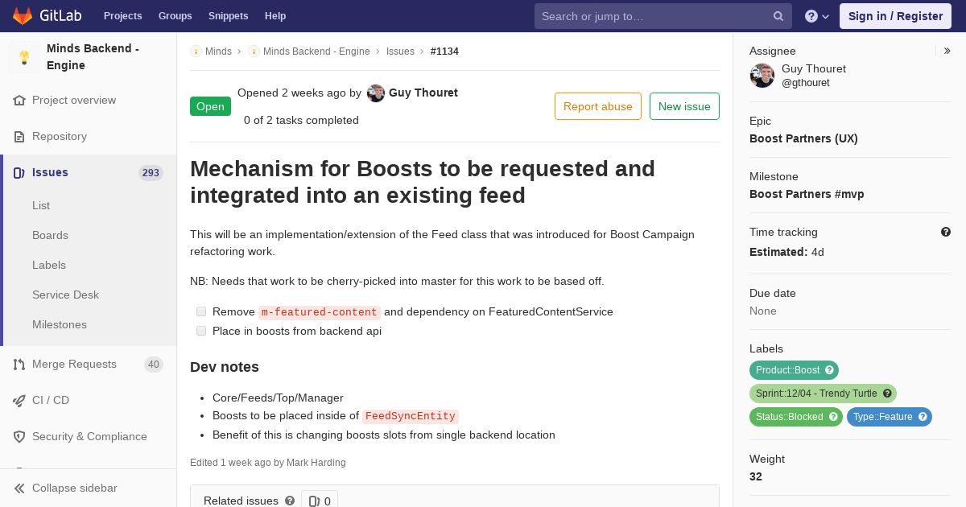The width and height of the screenshot is (966, 507).
Task: Click the Boost Partners #mvp milestone link
Action: [x=807, y=194]
